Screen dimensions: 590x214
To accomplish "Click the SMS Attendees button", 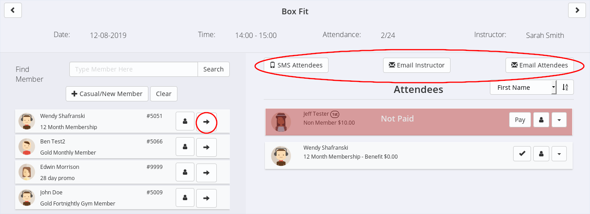I will 296,65.
